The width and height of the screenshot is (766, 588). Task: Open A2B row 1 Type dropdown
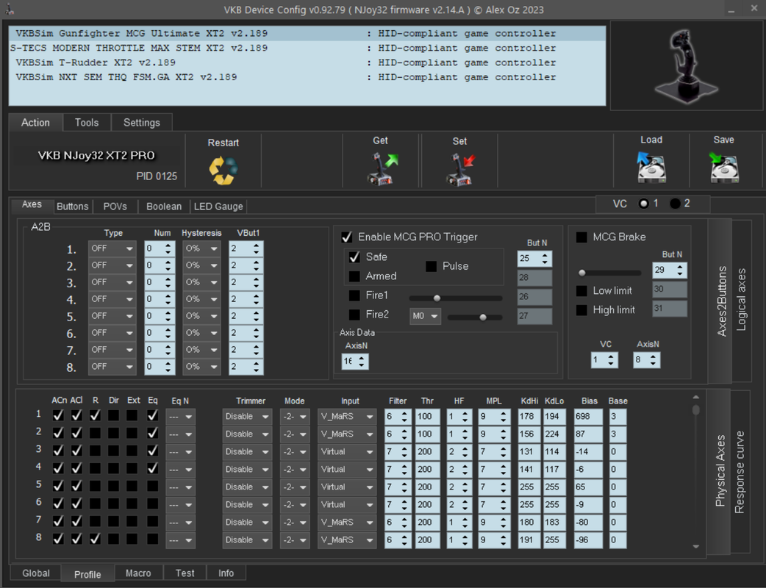coord(112,248)
